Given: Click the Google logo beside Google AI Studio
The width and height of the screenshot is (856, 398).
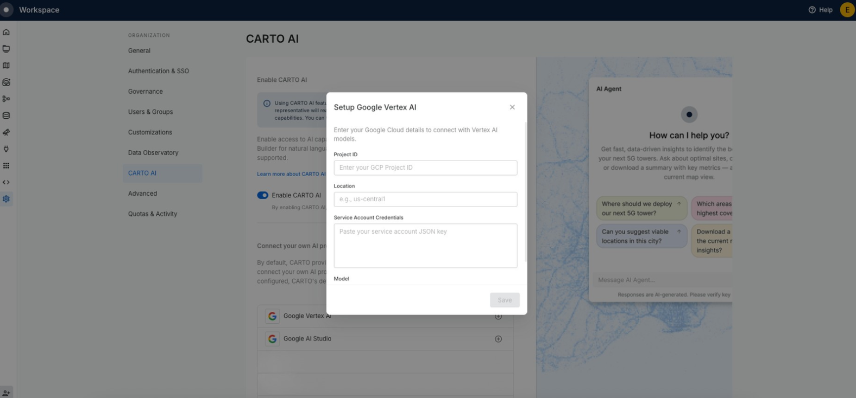Looking at the screenshot, I should 273,339.
